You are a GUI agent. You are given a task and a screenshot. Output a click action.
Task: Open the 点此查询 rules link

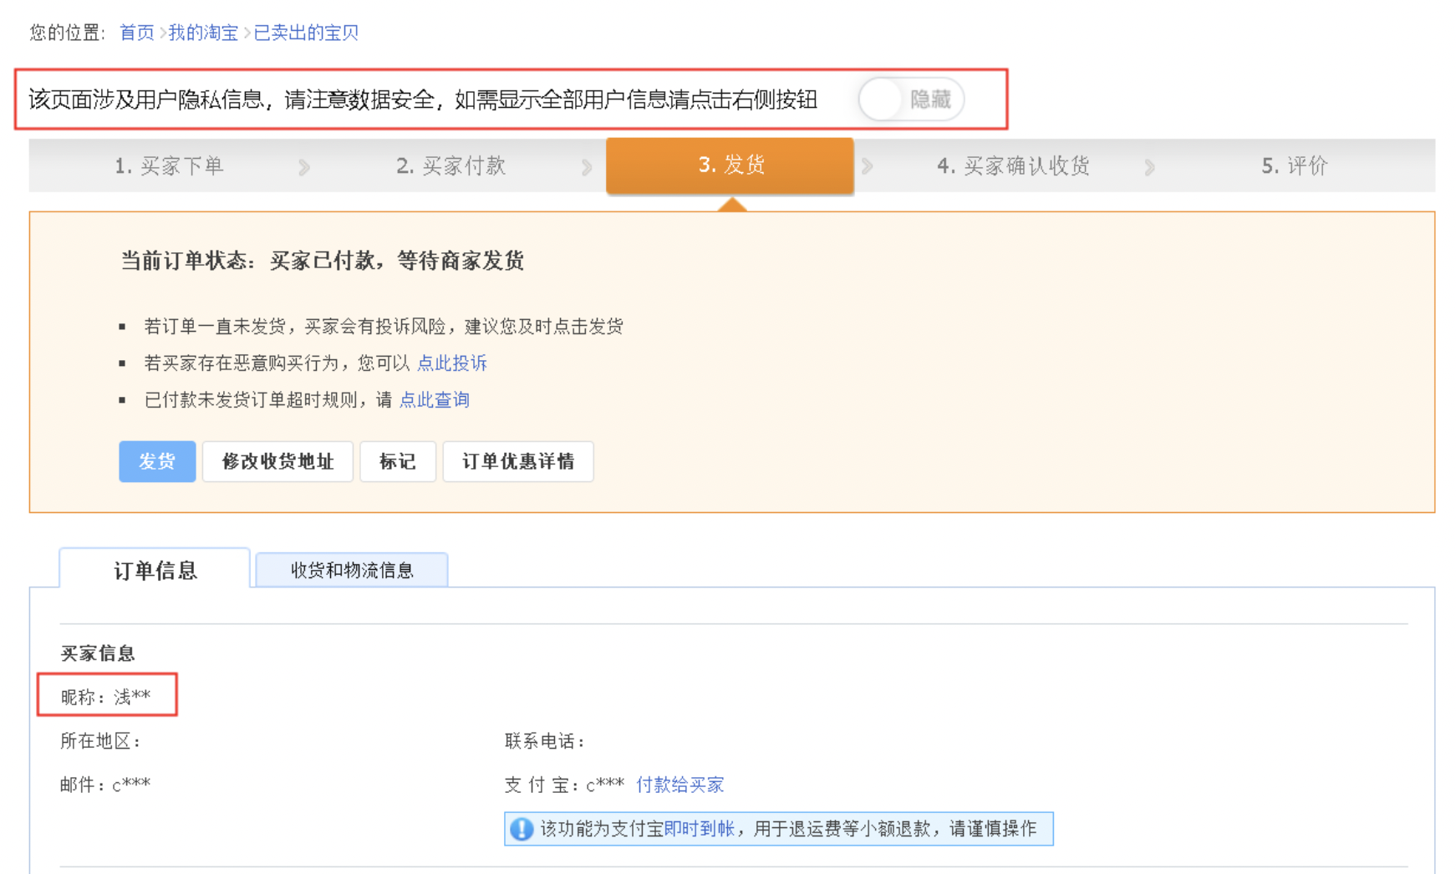[x=434, y=399]
